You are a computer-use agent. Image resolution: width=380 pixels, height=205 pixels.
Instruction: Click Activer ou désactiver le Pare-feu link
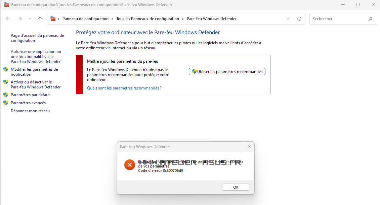35,84
